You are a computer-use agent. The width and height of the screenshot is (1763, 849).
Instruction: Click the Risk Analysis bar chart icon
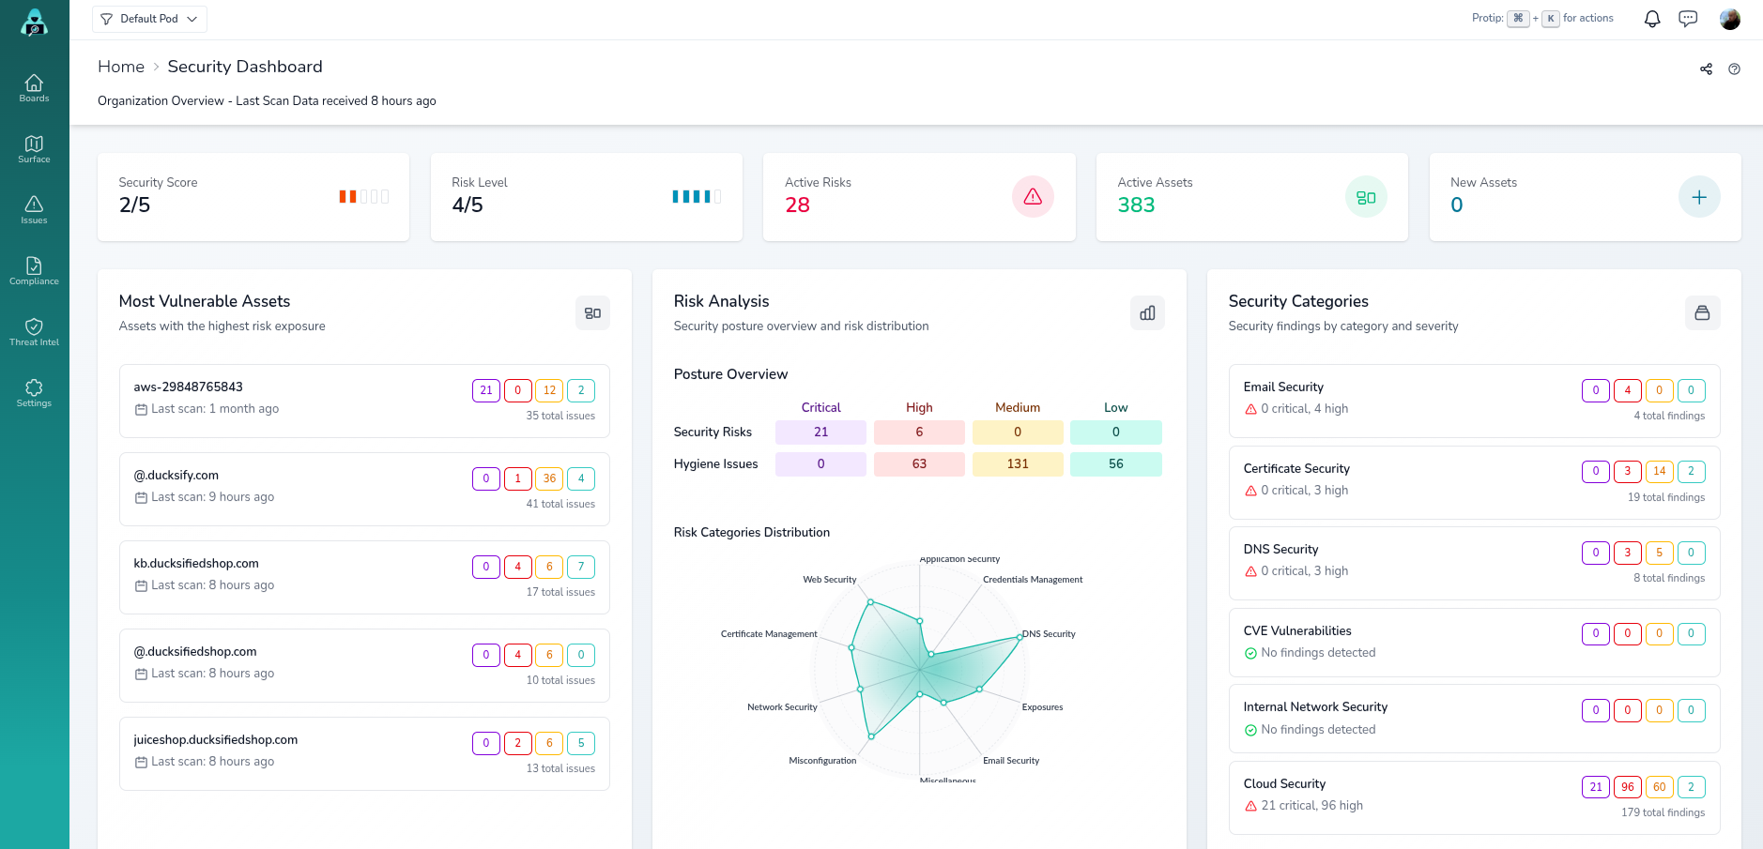pyautogui.click(x=1147, y=313)
